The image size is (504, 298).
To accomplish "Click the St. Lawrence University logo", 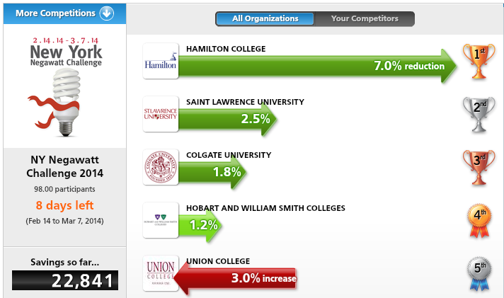I will [161, 114].
